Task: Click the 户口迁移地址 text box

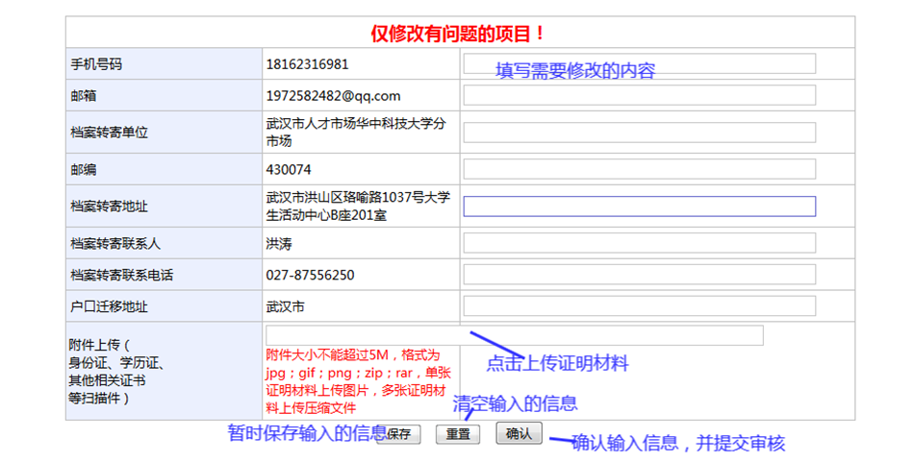Action: pyautogui.click(x=639, y=306)
